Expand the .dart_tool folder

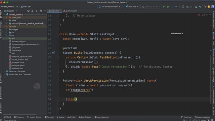pyautogui.click(x=7, y=17)
